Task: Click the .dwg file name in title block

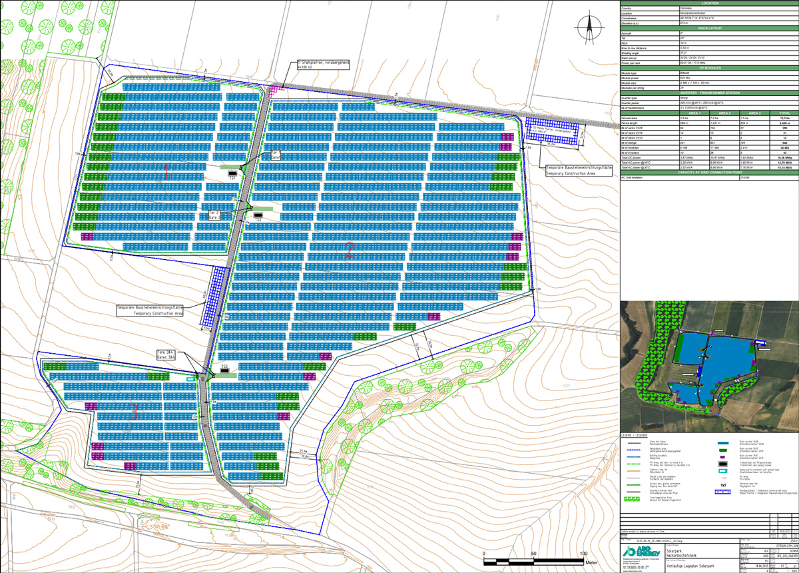Action: click(659, 541)
